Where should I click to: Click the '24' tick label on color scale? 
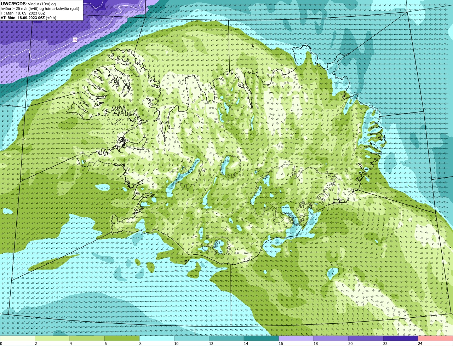pyautogui.click(x=420, y=344)
